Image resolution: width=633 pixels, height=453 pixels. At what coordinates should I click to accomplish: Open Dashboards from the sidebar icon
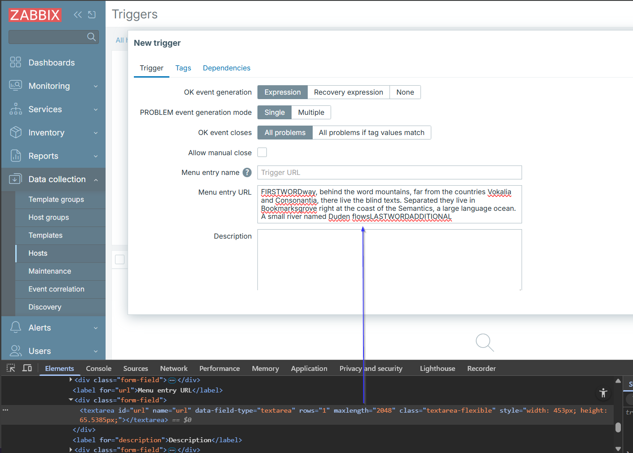coord(16,62)
